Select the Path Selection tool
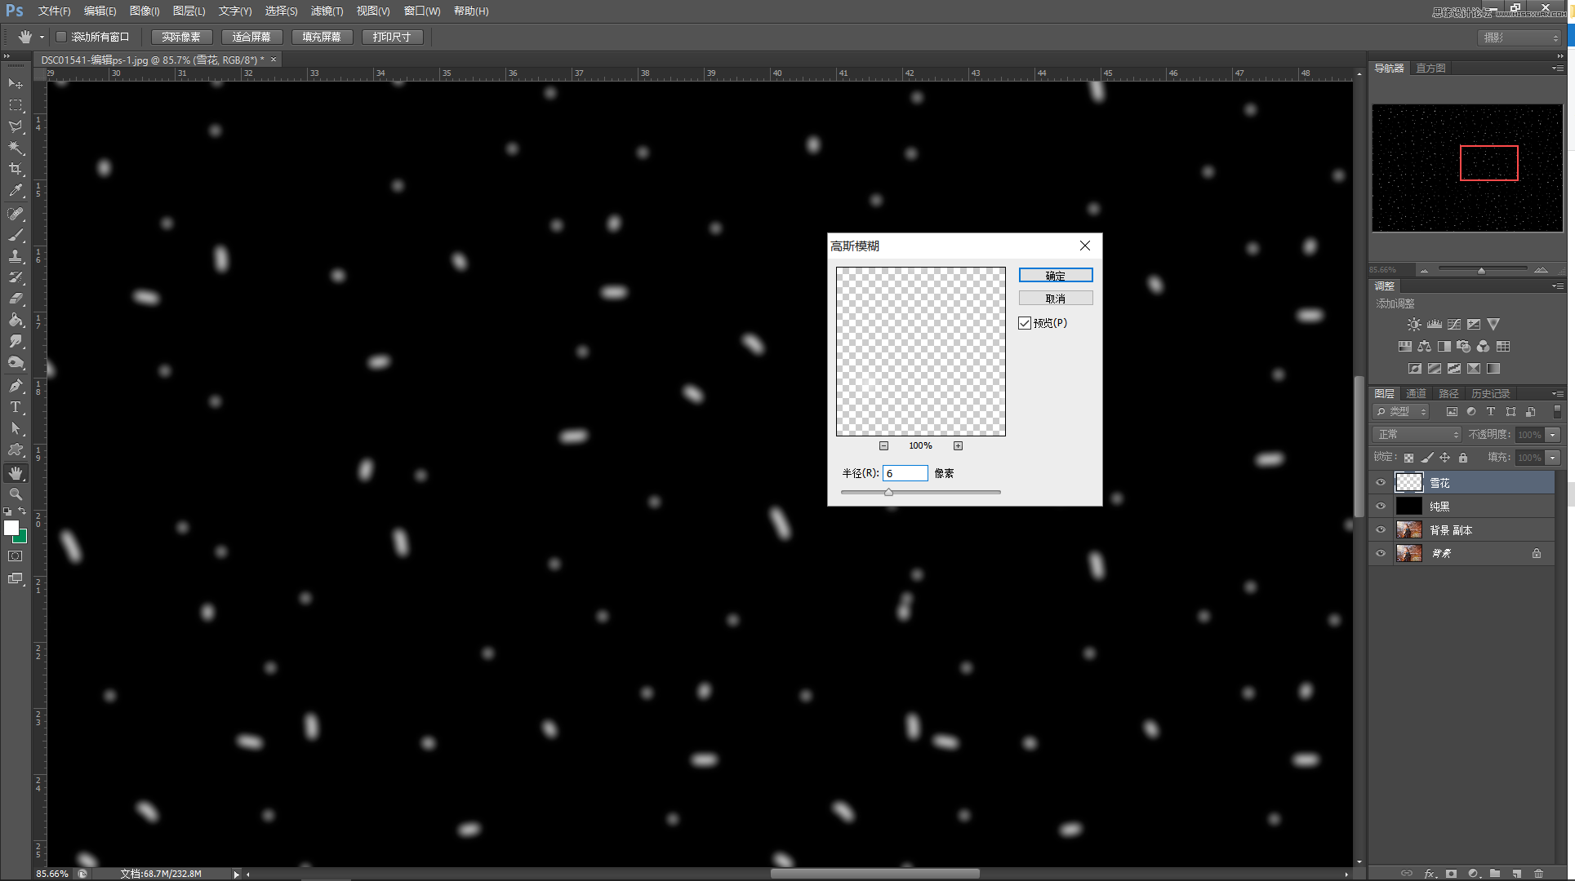This screenshot has height=881, width=1575. pos(16,428)
